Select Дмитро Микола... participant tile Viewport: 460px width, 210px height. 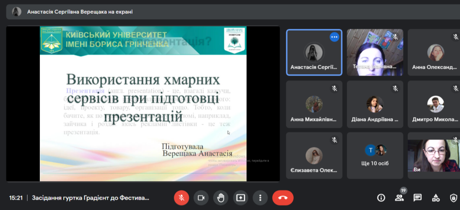point(434,104)
